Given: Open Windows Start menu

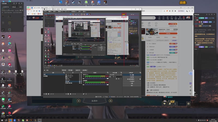Looking at the screenshot, I should tap(2, 120).
